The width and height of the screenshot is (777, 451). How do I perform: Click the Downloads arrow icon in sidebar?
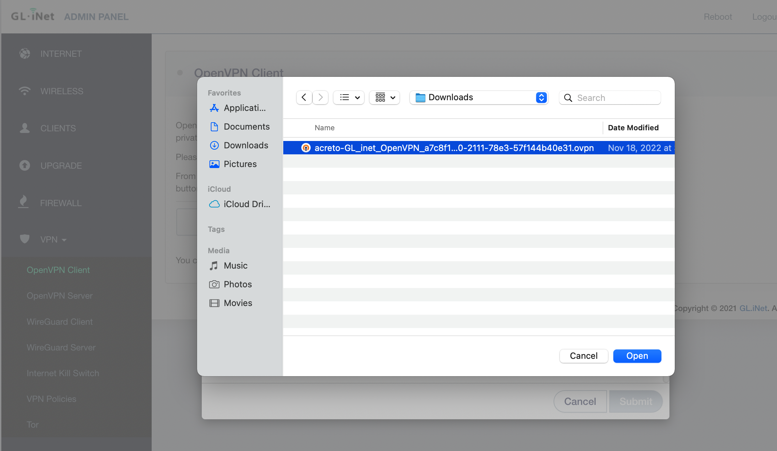(x=214, y=145)
